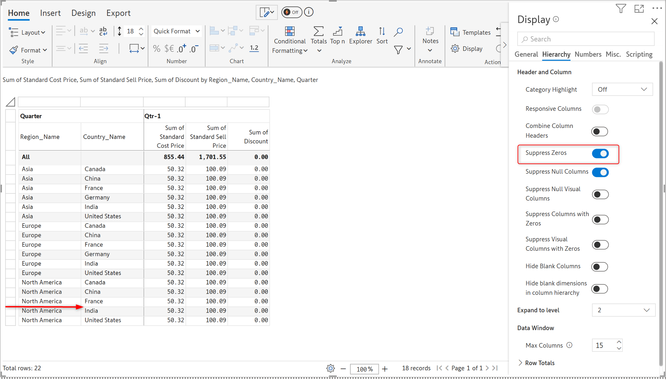Viewport: 666px width, 380px height.
Task: Click the Display panel search field
Action: [585, 39]
